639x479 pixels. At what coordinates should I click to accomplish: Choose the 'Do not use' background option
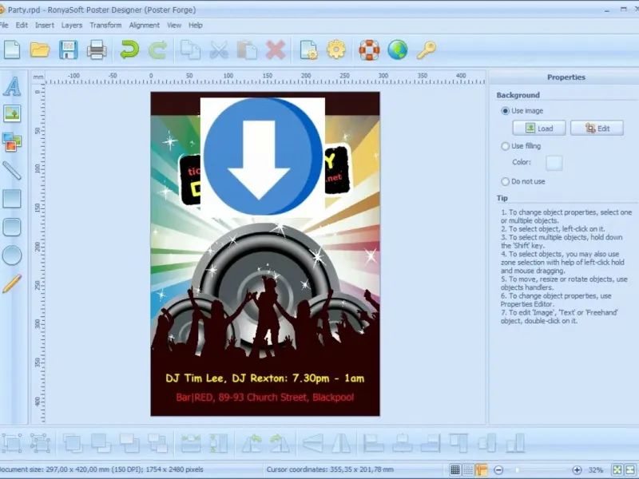point(505,181)
